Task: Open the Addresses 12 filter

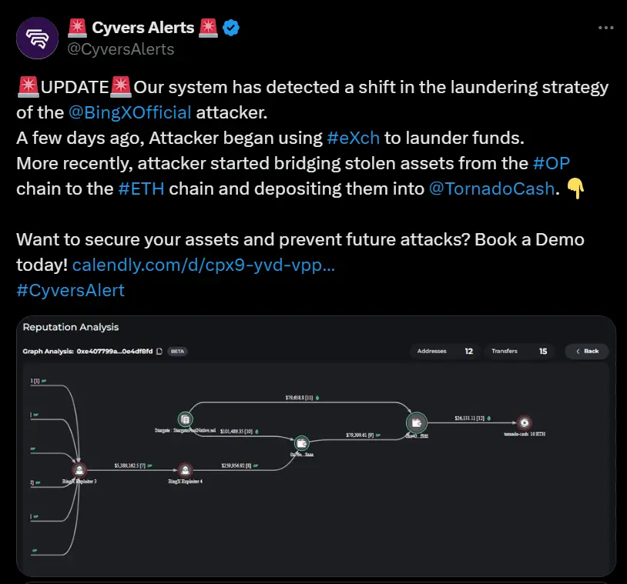Action: [x=445, y=351]
